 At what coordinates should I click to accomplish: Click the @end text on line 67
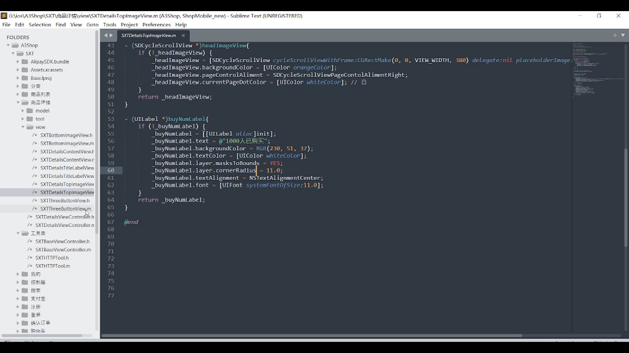pyautogui.click(x=131, y=222)
